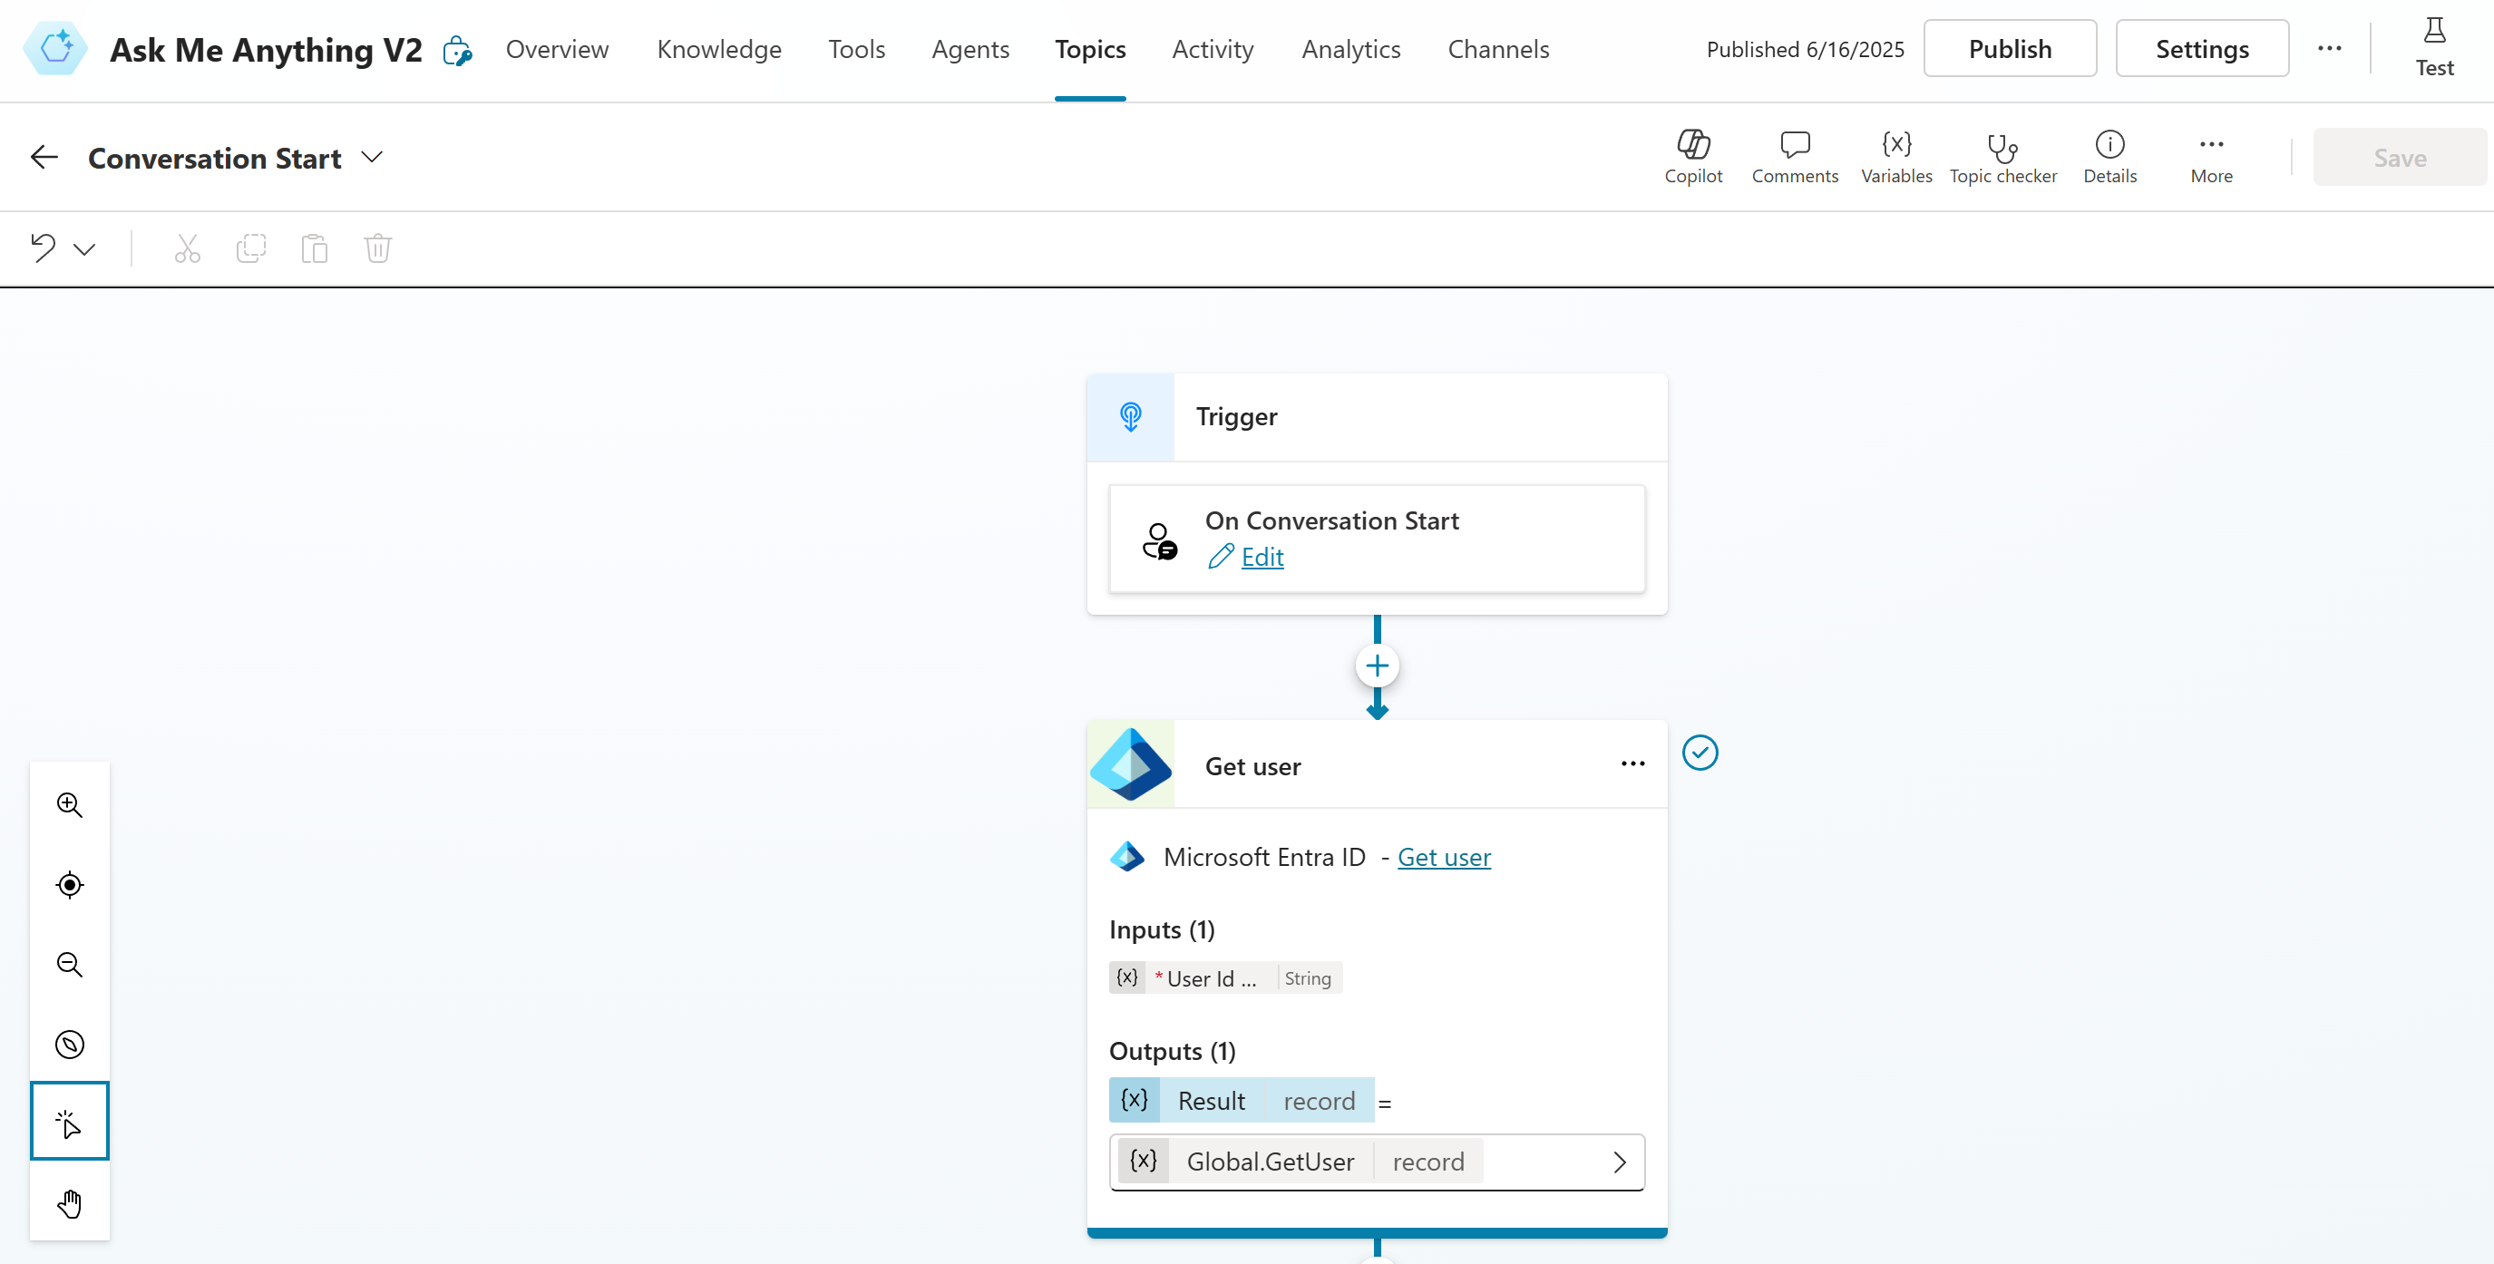Screen dimensions: 2494x1264
Task: Expand the Conversation Start topic dropdown
Action: click(x=372, y=157)
